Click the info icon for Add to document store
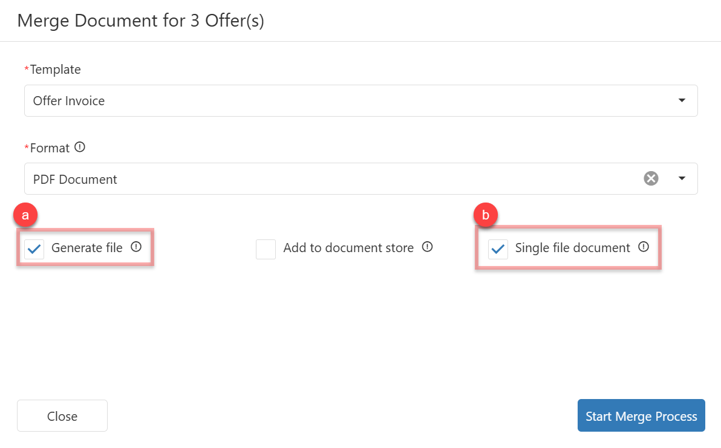721x448 pixels. point(427,247)
